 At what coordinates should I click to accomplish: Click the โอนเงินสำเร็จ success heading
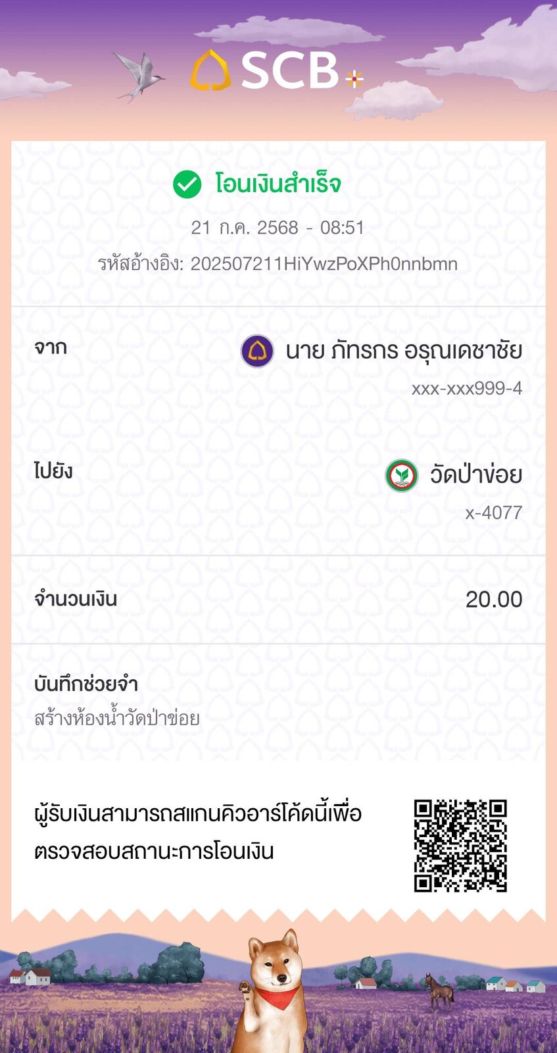[x=278, y=184]
